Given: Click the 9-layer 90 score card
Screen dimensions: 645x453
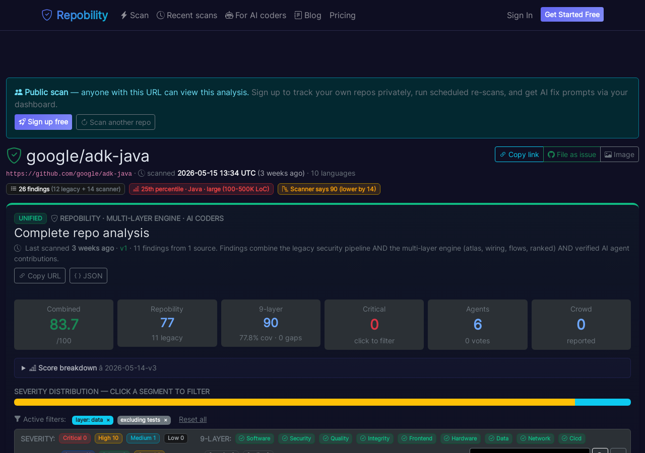Looking at the screenshot, I should click(x=271, y=323).
